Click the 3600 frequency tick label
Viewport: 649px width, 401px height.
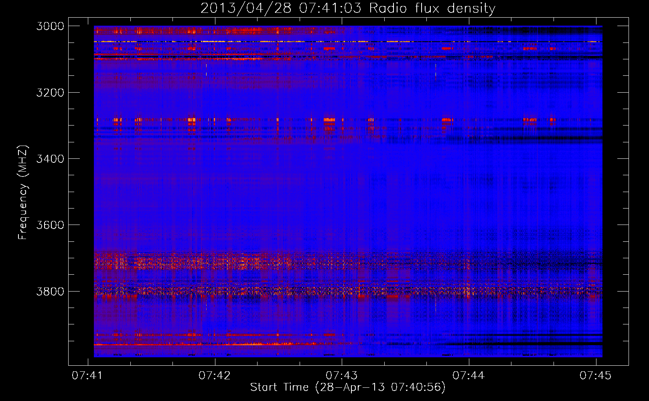50,225
